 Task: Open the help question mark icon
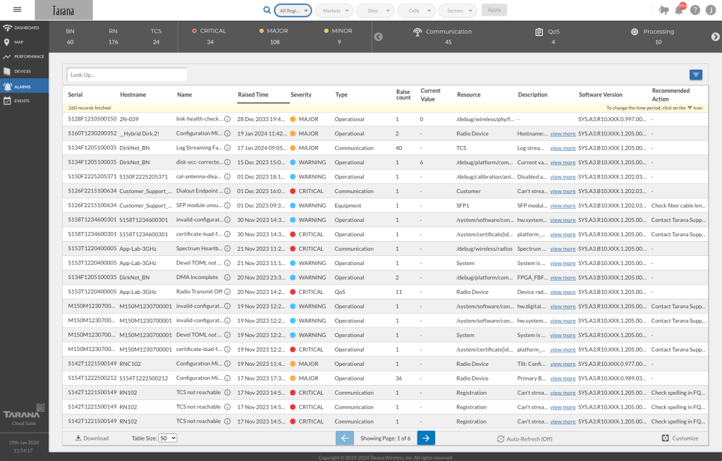(x=695, y=10)
